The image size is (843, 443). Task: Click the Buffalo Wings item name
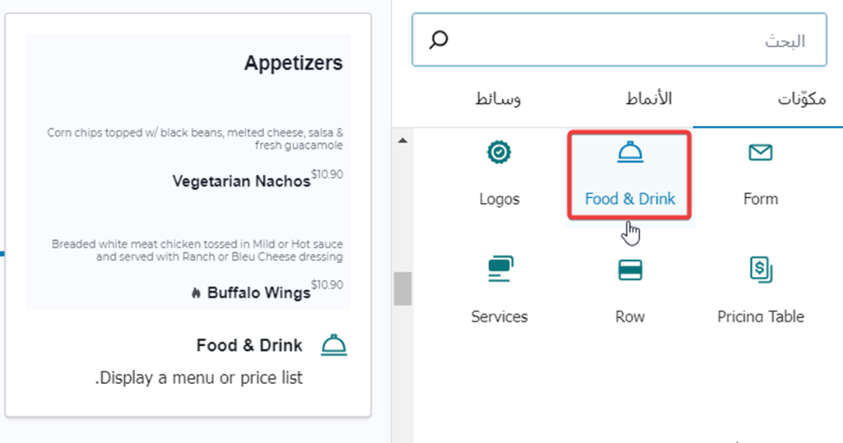coord(258,293)
